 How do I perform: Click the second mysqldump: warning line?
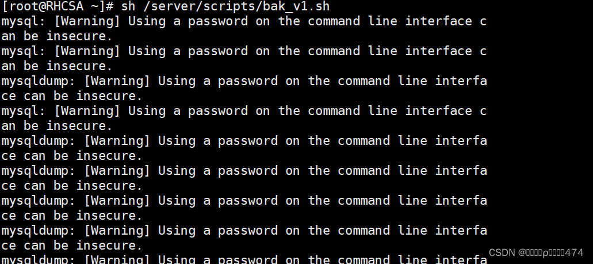point(244,141)
